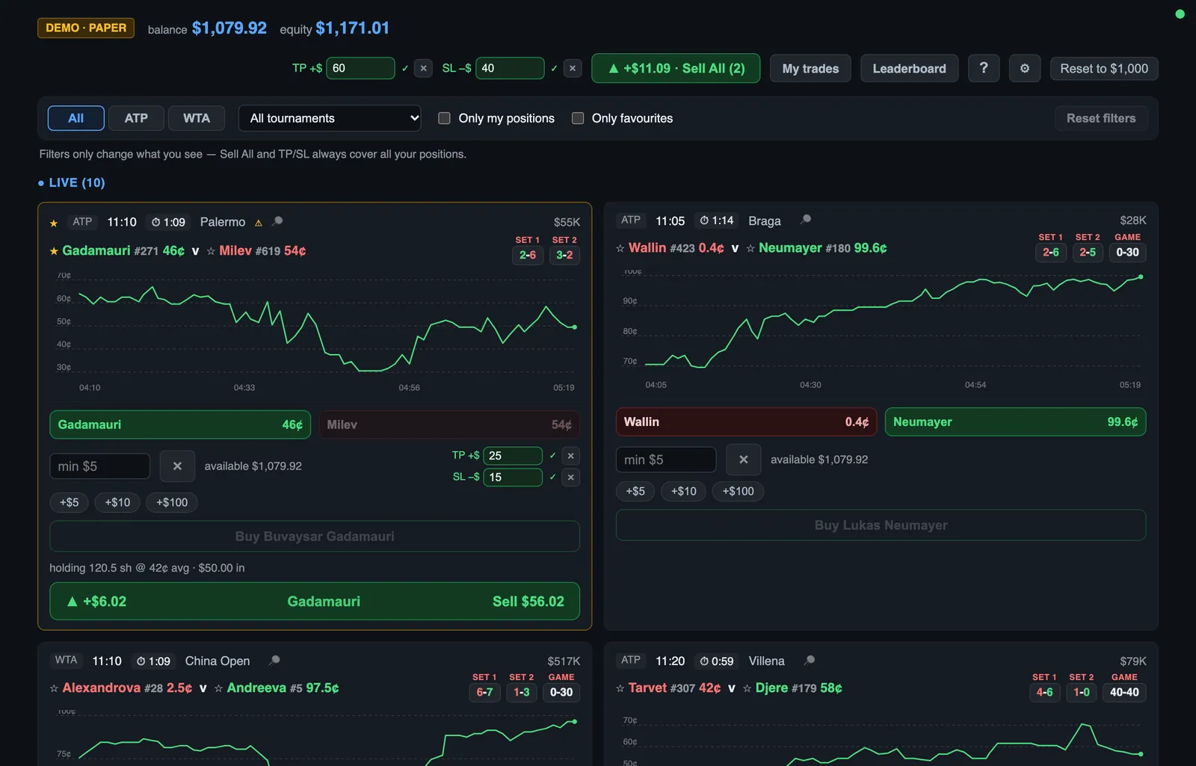
Task: Favourite the China Open match star before Alexandrova
Action: [x=54, y=688]
